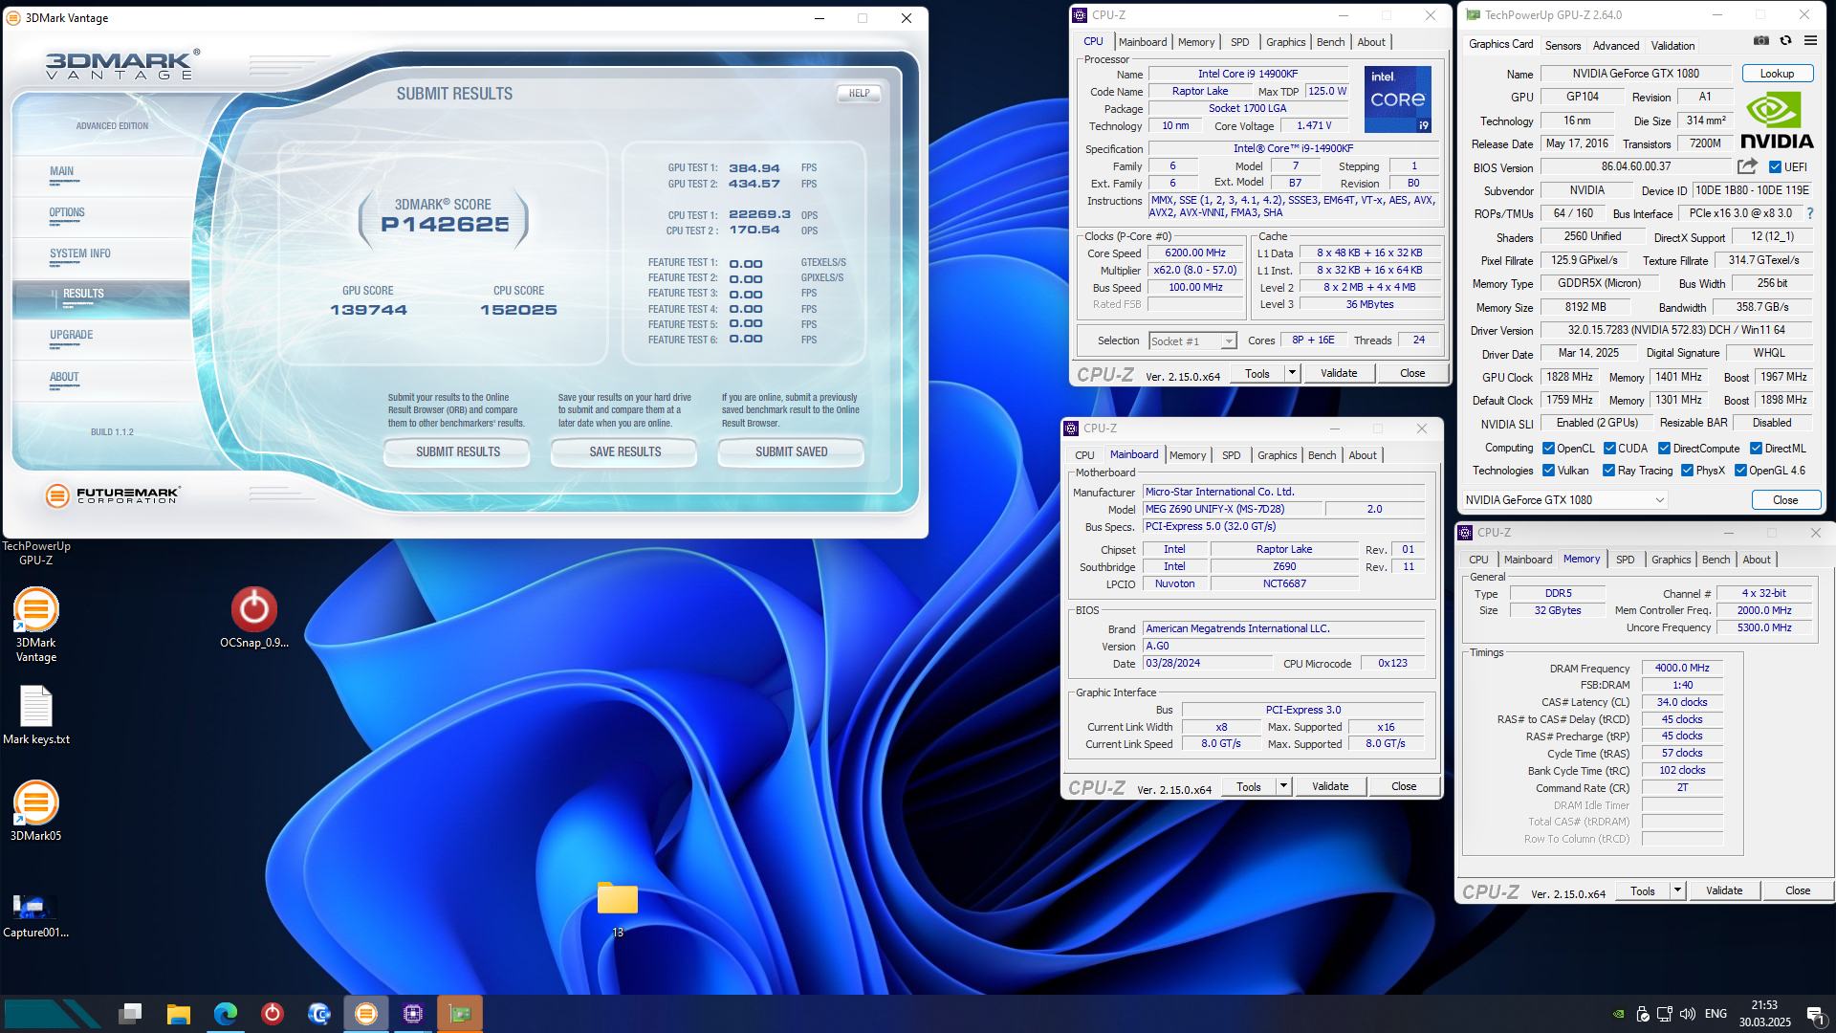Select the OCSnap desktop icon

click(253, 618)
